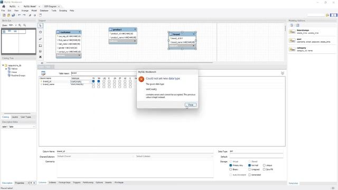Switch to the Indexes tab
Viewport: 338px width, 190px height.
(52, 183)
